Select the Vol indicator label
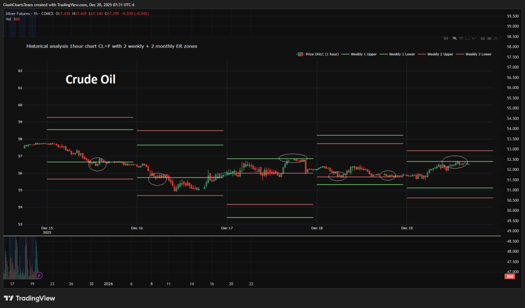 (x=8, y=19)
